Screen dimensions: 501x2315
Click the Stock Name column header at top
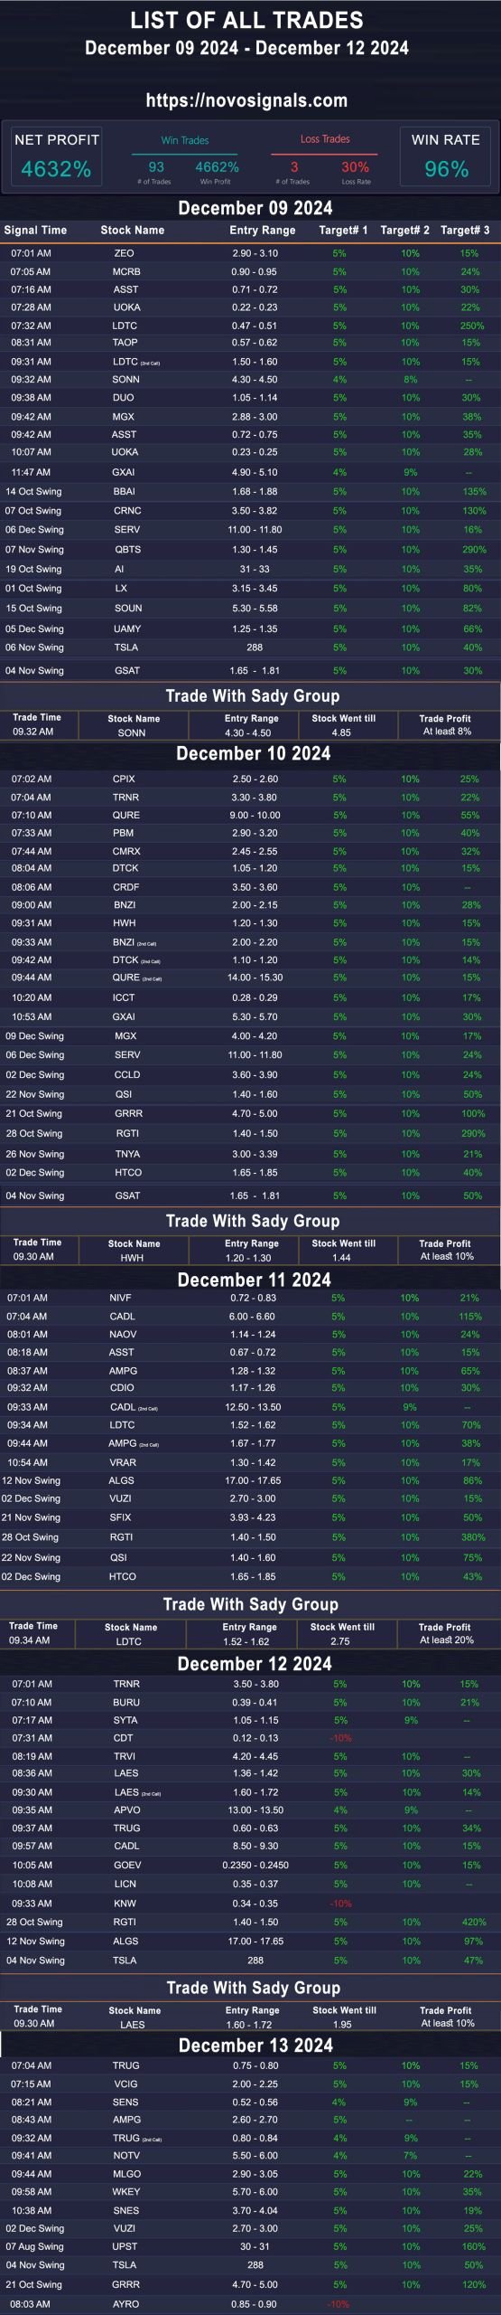coord(133,231)
